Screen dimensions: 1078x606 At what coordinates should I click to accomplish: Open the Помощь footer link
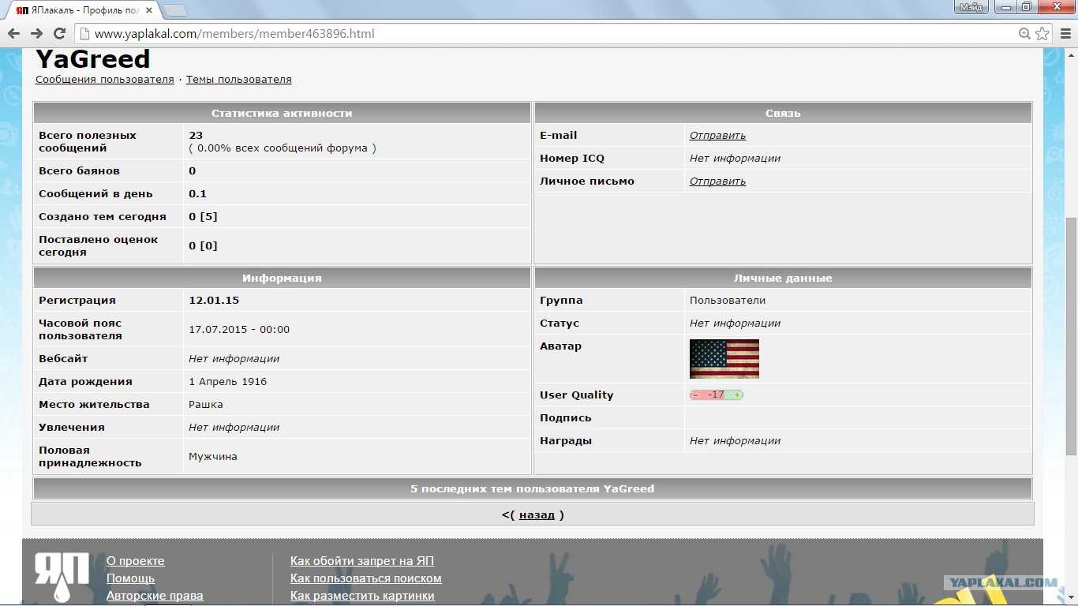coord(130,578)
